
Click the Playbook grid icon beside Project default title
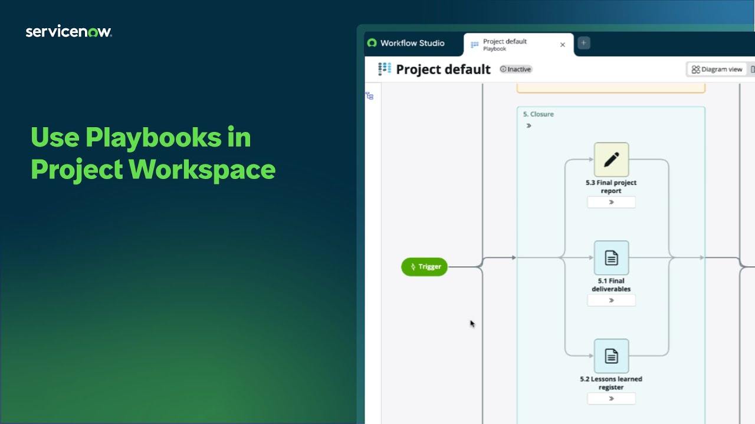(384, 69)
